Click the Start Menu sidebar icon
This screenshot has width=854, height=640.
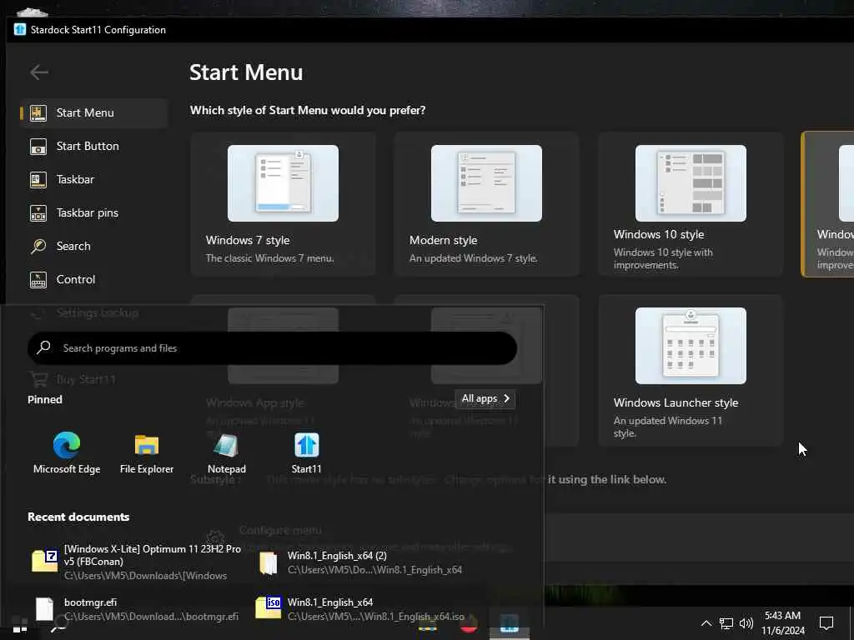(38, 112)
